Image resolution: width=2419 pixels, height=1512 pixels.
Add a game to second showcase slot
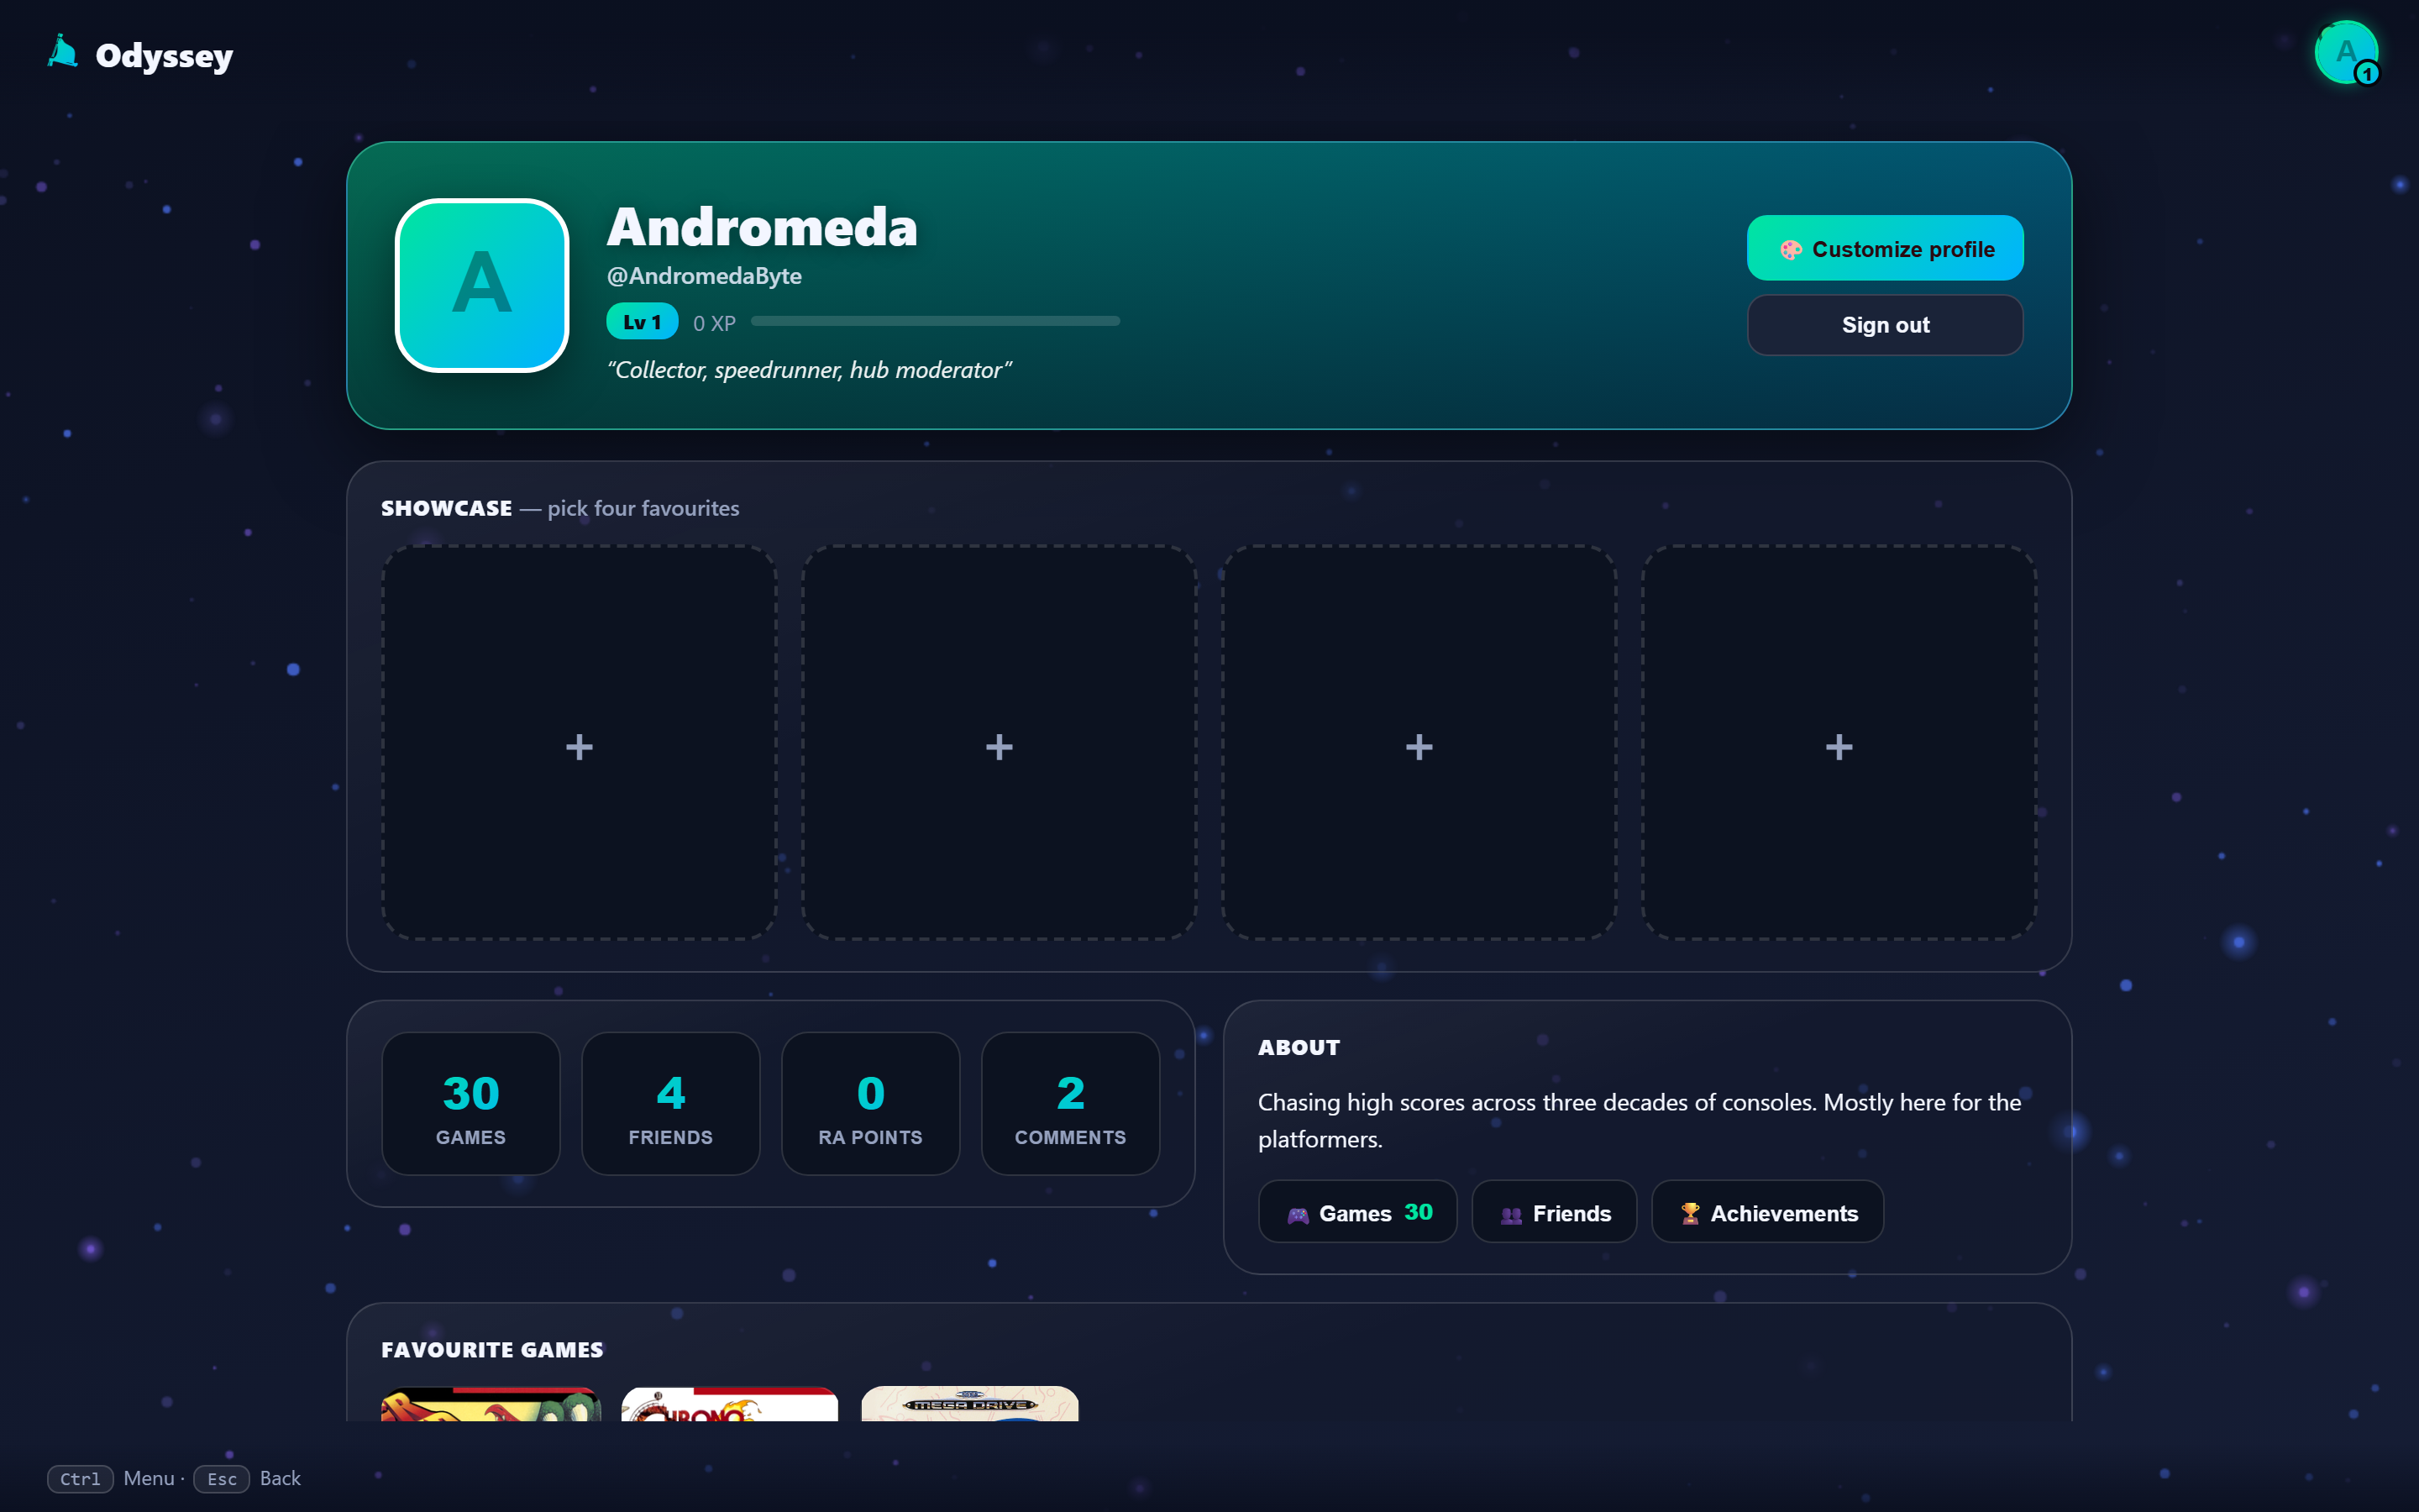[999, 742]
